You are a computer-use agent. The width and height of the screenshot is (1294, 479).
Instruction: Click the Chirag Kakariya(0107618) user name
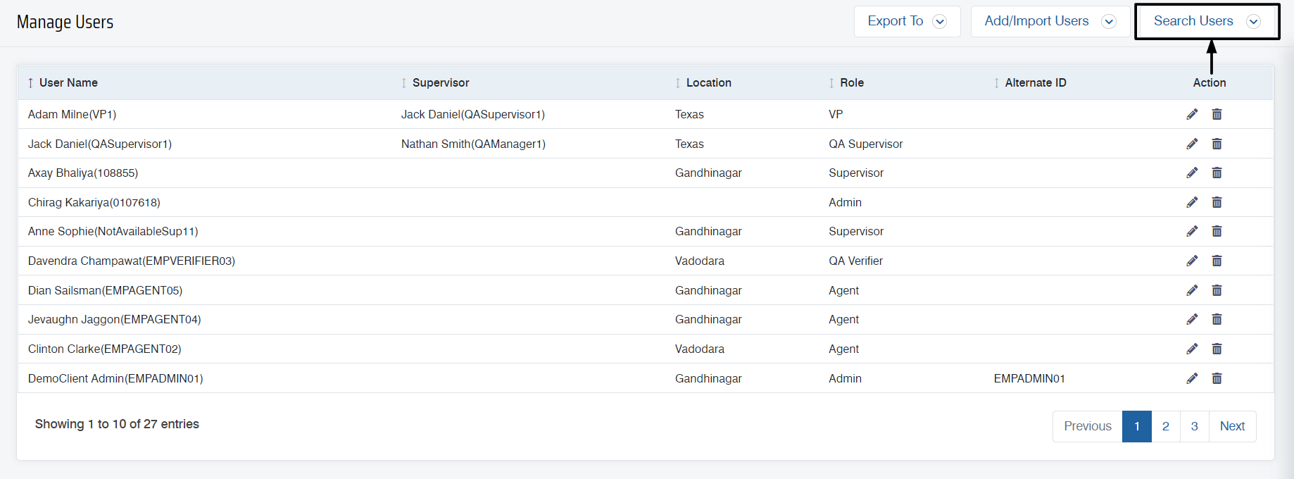(x=94, y=202)
